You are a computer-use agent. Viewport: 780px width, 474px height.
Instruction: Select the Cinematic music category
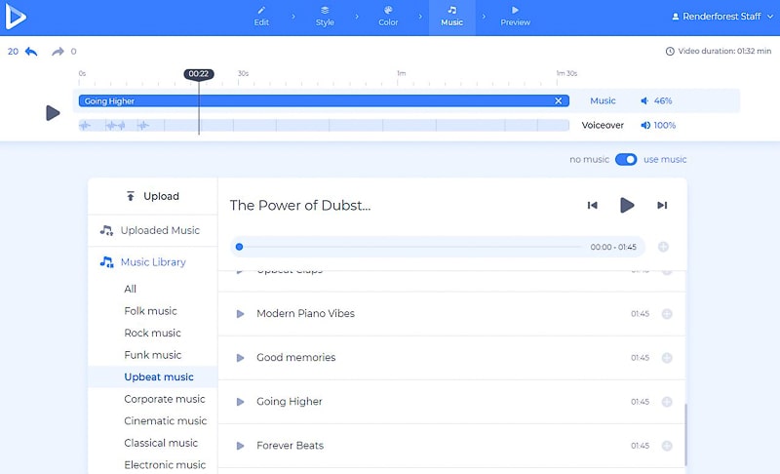[165, 421]
